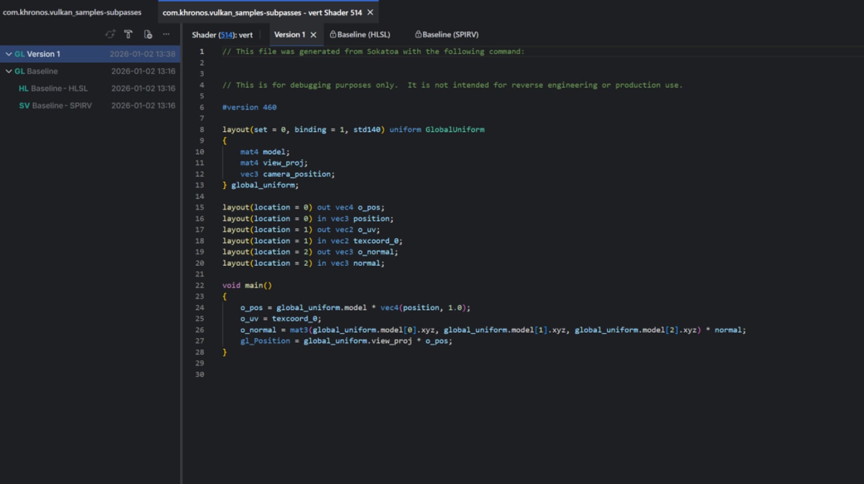The height and width of the screenshot is (484, 864).
Task: Click the refresh versions icon
Action: (x=110, y=34)
